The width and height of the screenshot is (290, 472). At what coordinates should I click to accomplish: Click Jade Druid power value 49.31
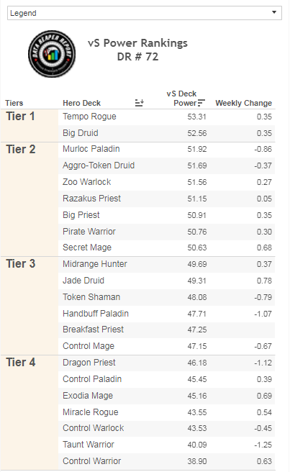(x=197, y=281)
